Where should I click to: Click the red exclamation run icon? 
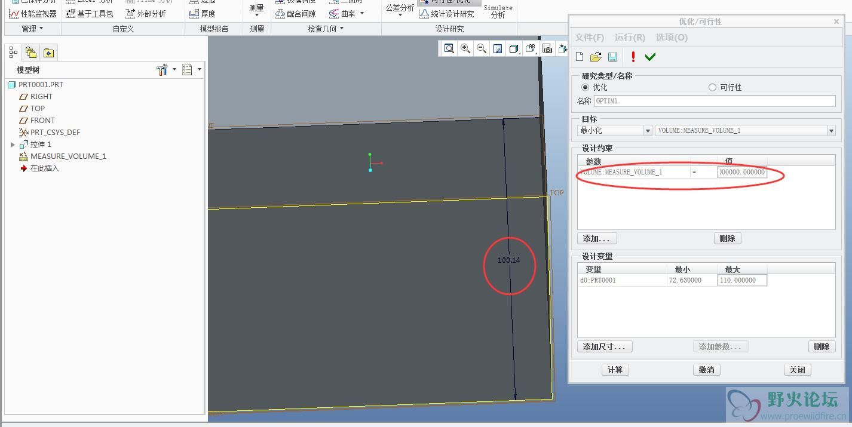(x=633, y=57)
